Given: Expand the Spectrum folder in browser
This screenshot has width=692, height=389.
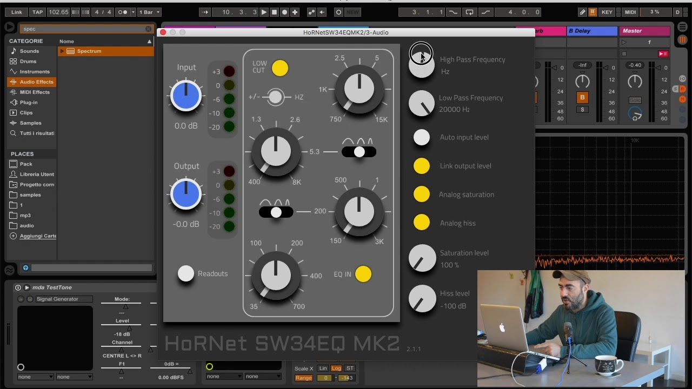Looking at the screenshot, I should (x=62, y=51).
